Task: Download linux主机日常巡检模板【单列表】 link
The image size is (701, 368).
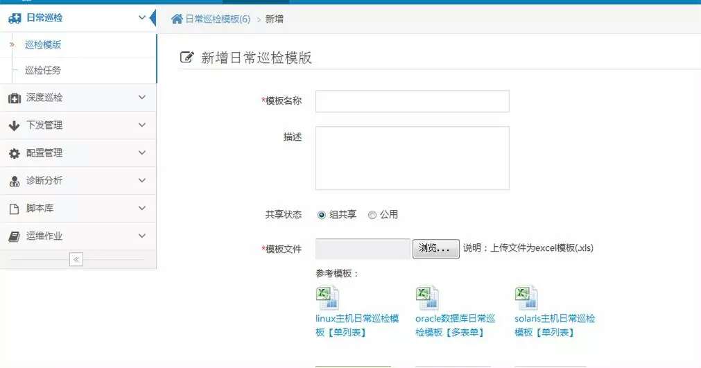Action: pyautogui.click(x=357, y=325)
